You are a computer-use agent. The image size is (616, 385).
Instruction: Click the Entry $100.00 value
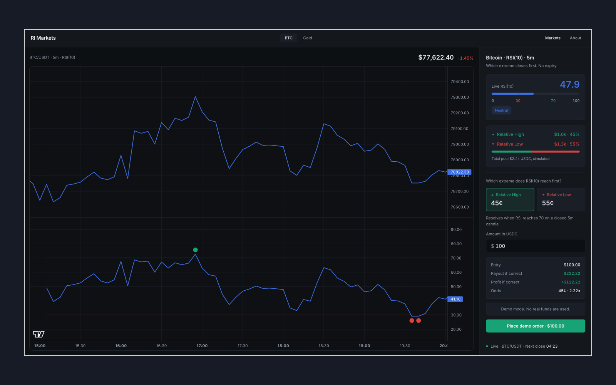[x=572, y=265]
